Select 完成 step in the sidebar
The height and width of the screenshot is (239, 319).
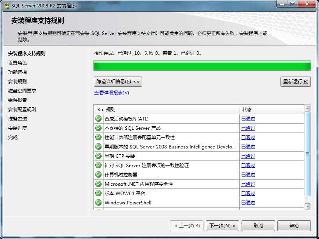click(x=13, y=138)
